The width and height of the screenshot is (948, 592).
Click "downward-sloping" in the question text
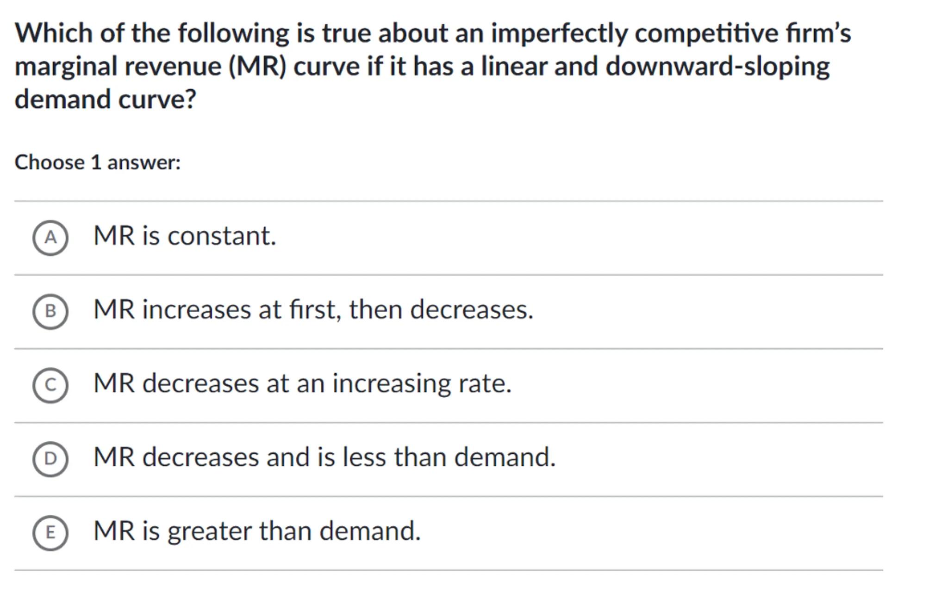tap(717, 66)
